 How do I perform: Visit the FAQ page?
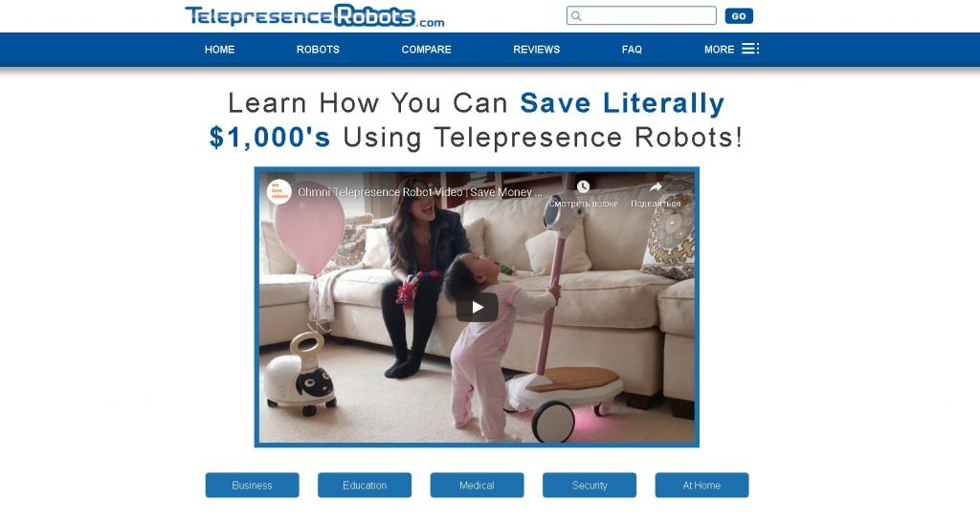(632, 50)
